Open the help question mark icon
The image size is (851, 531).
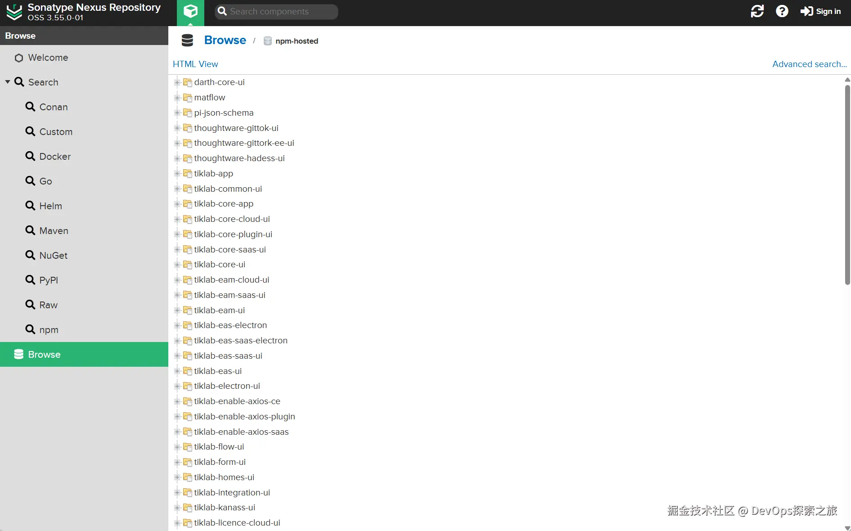click(782, 11)
